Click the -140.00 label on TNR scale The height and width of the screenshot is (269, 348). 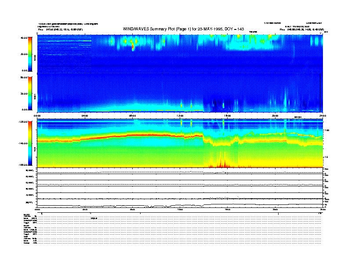click(x=23, y=143)
